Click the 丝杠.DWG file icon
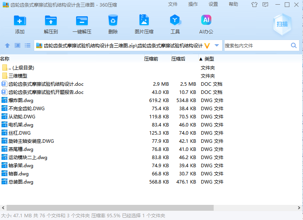Image resolution: width=303 pixels, height=220 pixels. click(4, 133)
